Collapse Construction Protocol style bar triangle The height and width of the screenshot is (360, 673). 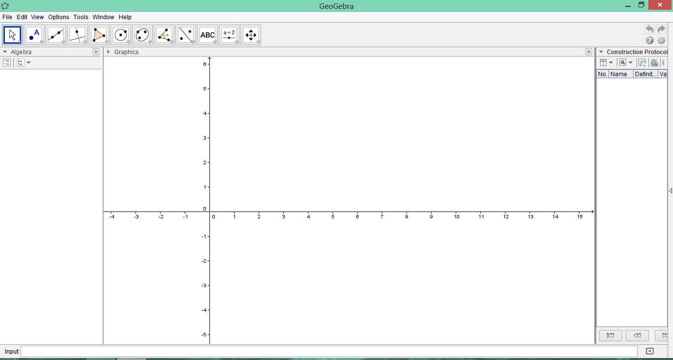601,52
